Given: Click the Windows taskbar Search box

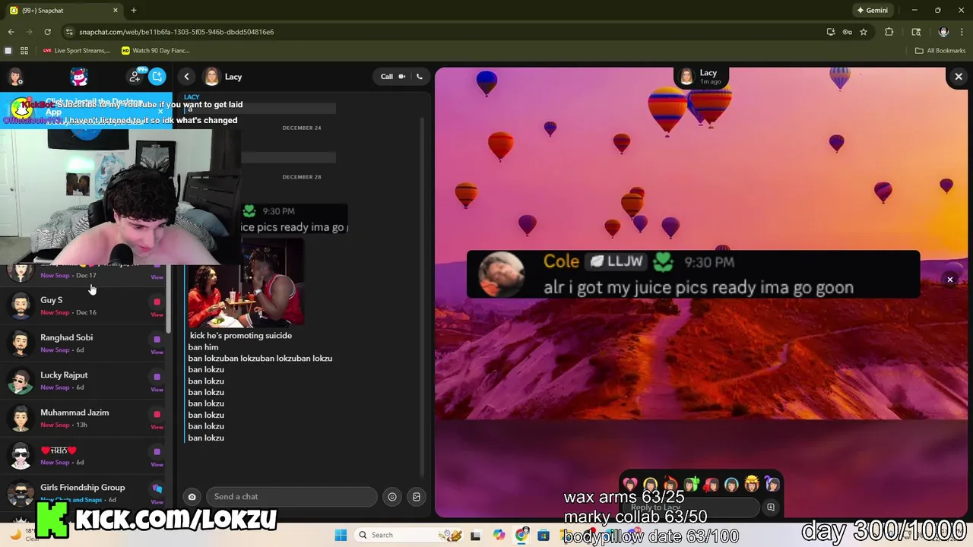Looking at the screenshot, I should [x=409, y=535].
